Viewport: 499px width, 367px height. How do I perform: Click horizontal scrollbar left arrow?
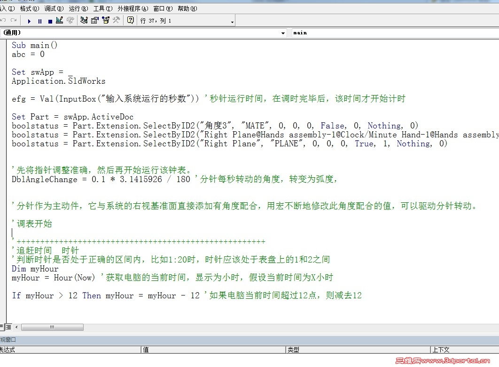16,327
